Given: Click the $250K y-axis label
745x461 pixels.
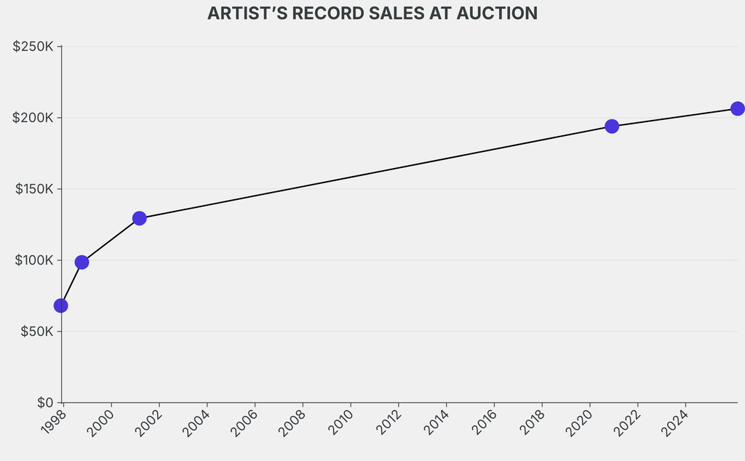Looking at the screenshot, I should [x=33, y=47].
